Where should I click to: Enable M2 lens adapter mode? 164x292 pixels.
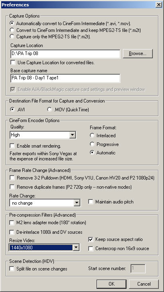12,223
